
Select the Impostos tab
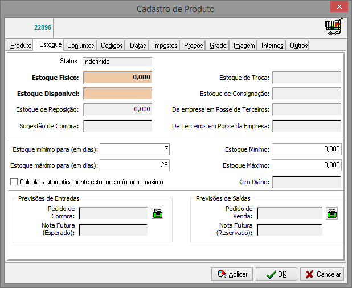pos(165,46)
